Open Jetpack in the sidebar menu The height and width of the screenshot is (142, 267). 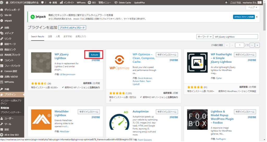(8, 21)
